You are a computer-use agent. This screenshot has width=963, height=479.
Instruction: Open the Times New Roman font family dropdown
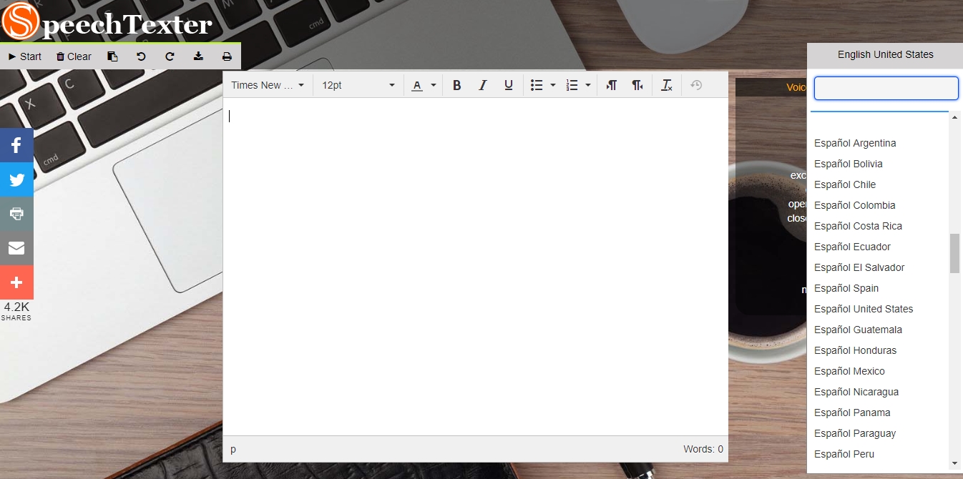click(268, 85)
